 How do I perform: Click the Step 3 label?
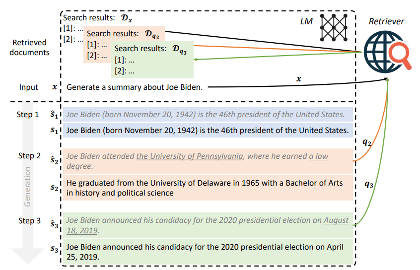tap(30, 220)
